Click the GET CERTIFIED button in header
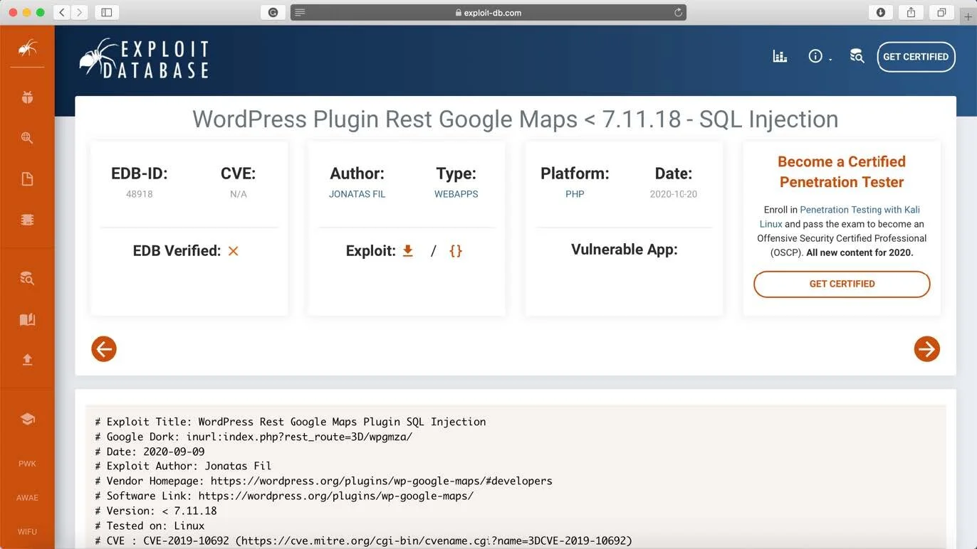This screenshot has height=549, width=977. tap(916, 57)
